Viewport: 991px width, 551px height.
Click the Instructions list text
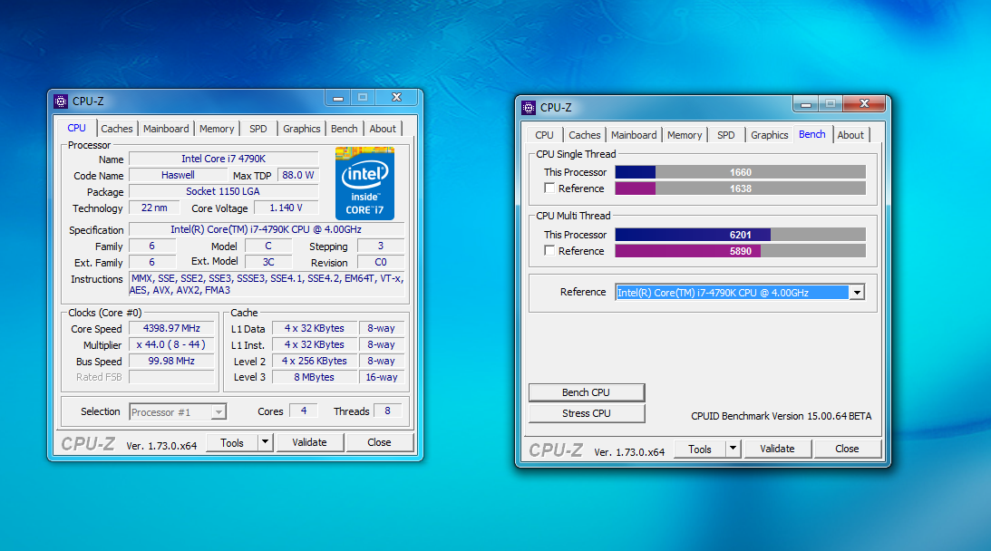pyautogui.click(x=266, y=285)
